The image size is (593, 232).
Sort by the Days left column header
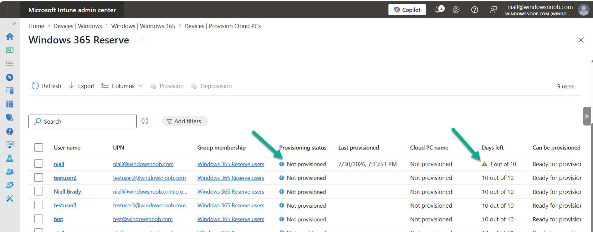coord(493,147)
